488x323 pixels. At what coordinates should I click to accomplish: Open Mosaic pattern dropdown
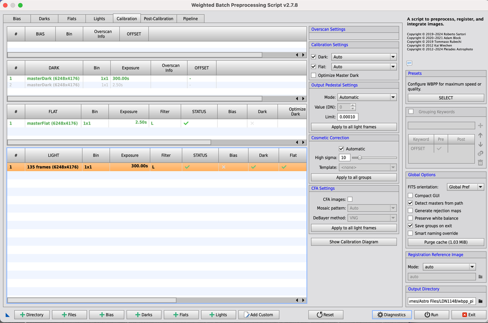372,208
